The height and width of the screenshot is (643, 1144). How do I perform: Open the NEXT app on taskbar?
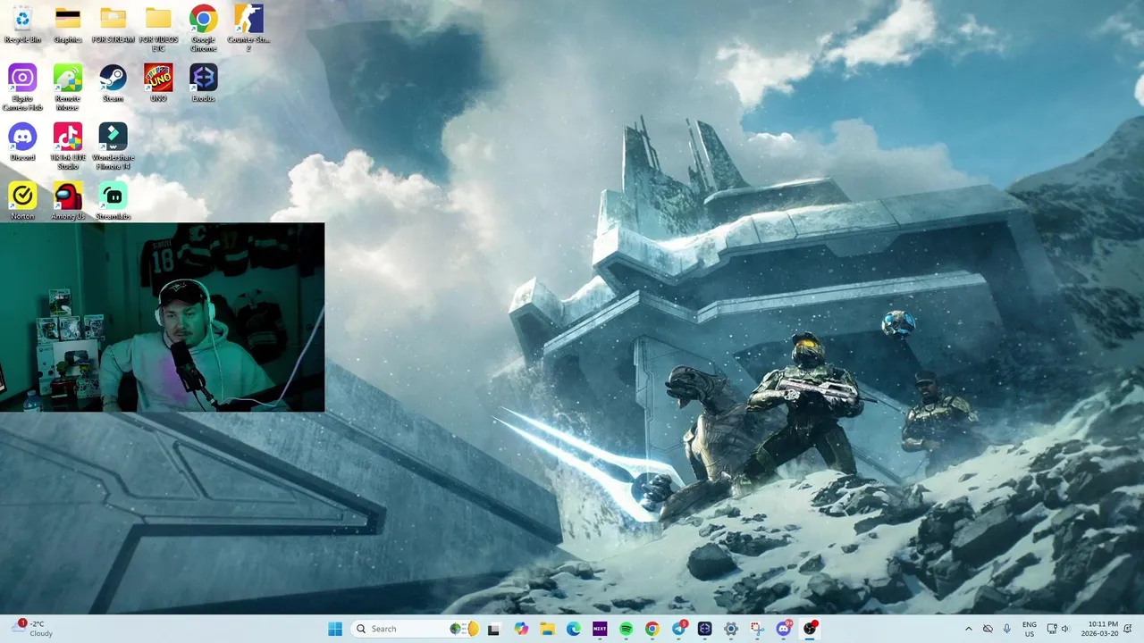600,629
